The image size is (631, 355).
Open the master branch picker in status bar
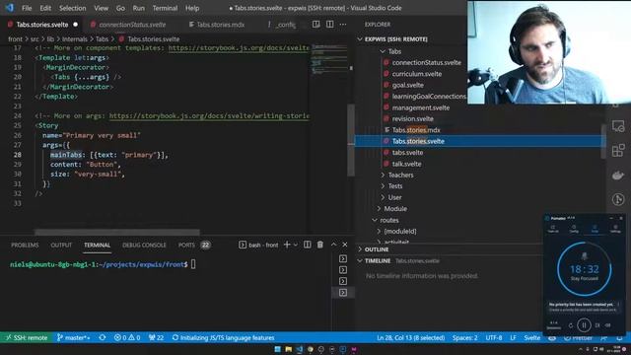tap(73, 337)
